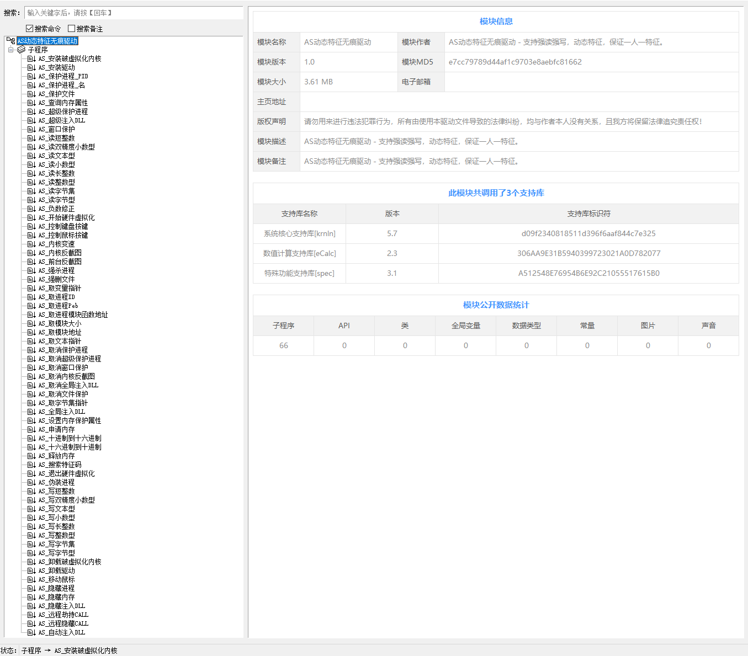Collapse the 子程序 tree node
748x656 pixels.
click(x=10, y=50)
